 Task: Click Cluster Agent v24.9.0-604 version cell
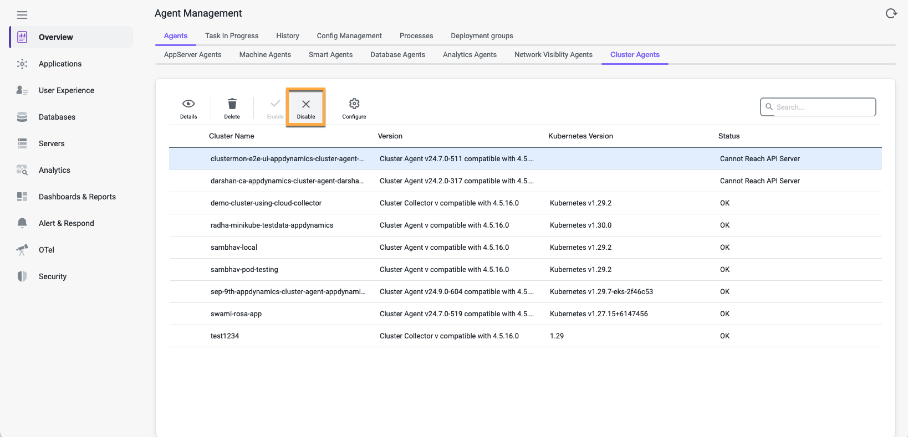pos(457,292)
